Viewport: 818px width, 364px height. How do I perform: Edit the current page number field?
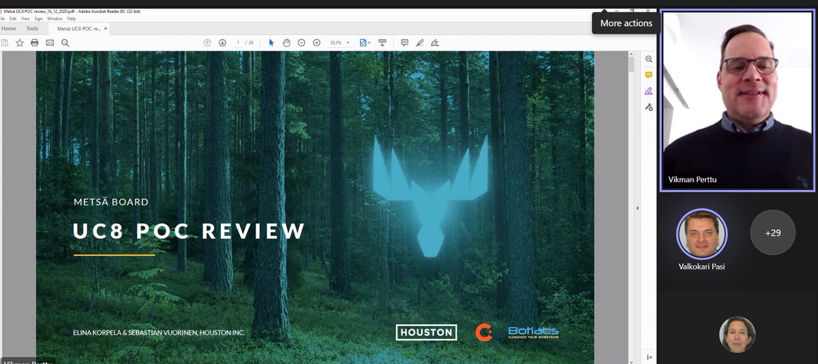click(x=238, y=42)
